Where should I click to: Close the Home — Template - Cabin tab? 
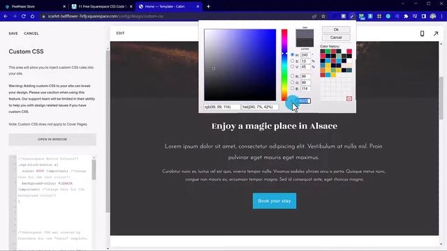[x=198, y=6]
